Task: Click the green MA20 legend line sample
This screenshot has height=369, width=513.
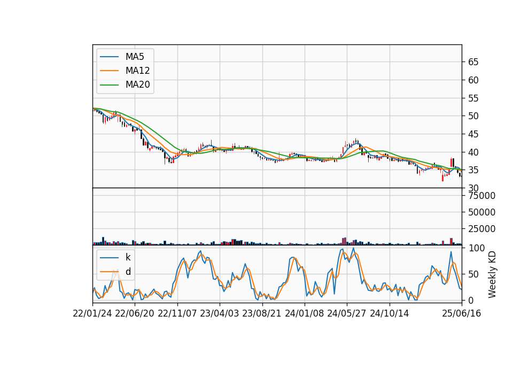Action: 109,85
